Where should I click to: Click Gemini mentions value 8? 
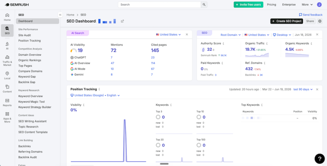click(111, 75)
